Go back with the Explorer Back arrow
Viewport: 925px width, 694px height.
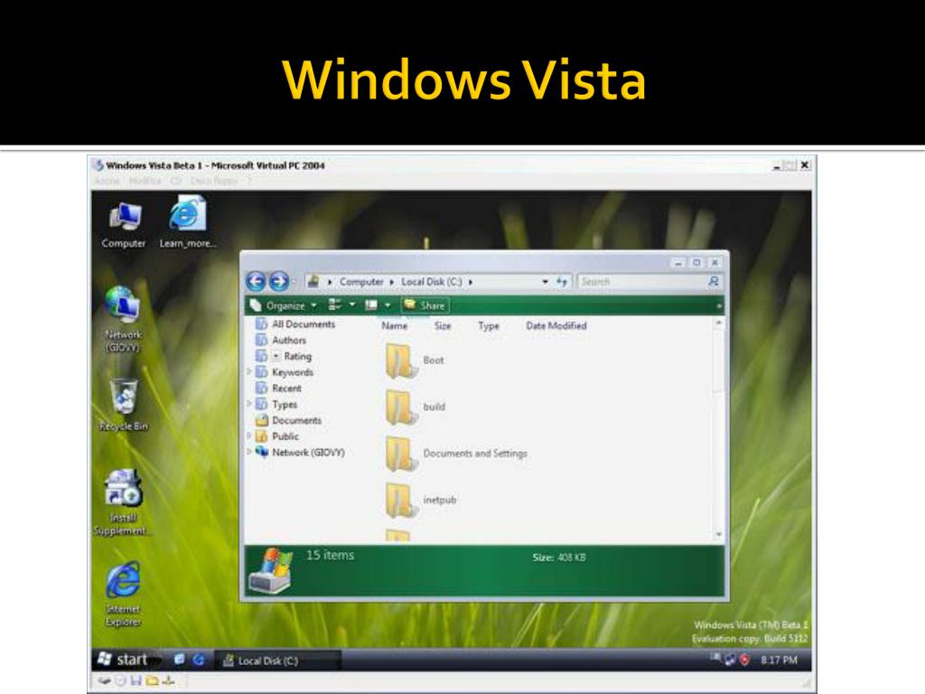[256, 282]
